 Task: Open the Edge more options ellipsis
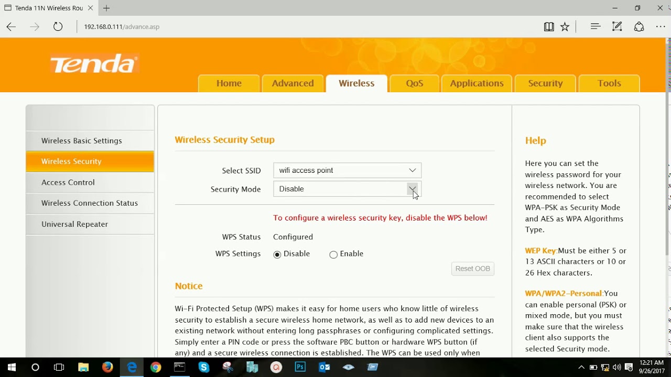(x=661, y=27)
